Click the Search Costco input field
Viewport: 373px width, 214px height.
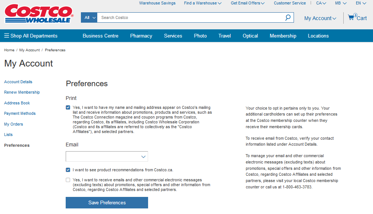(x=189, y=17)
